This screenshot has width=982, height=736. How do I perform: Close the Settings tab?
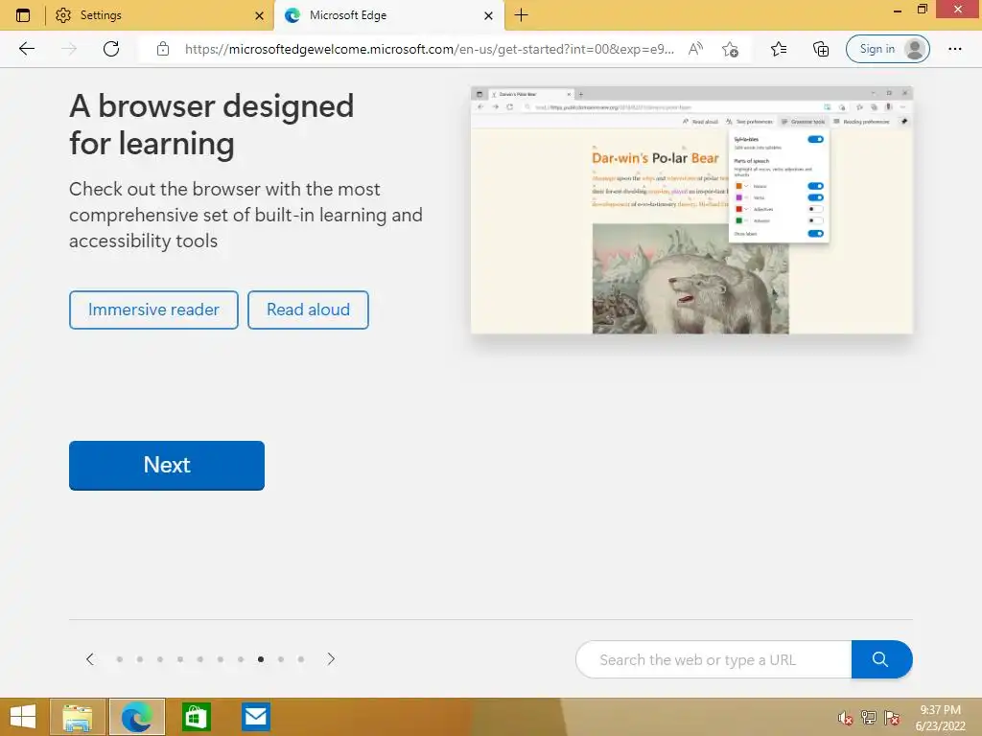259,15
